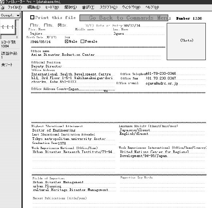Viewport: 212px width, 208px height.
Task: Open the モード(M) menu
Action: (x=52, y=7)
